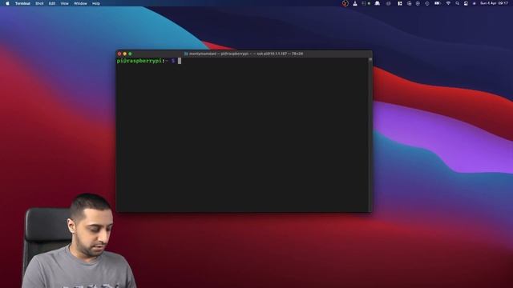
Task: Minimize the Terminal window with the yellow button
Action: point(125,54)
